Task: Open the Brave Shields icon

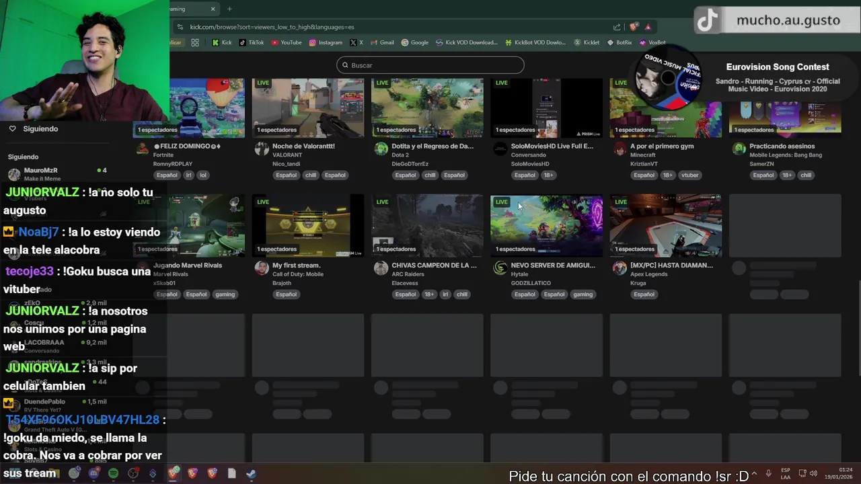Action: [x=634, y=27]
